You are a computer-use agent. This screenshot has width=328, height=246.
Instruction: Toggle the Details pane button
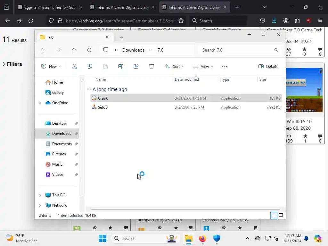pos(268,67)
